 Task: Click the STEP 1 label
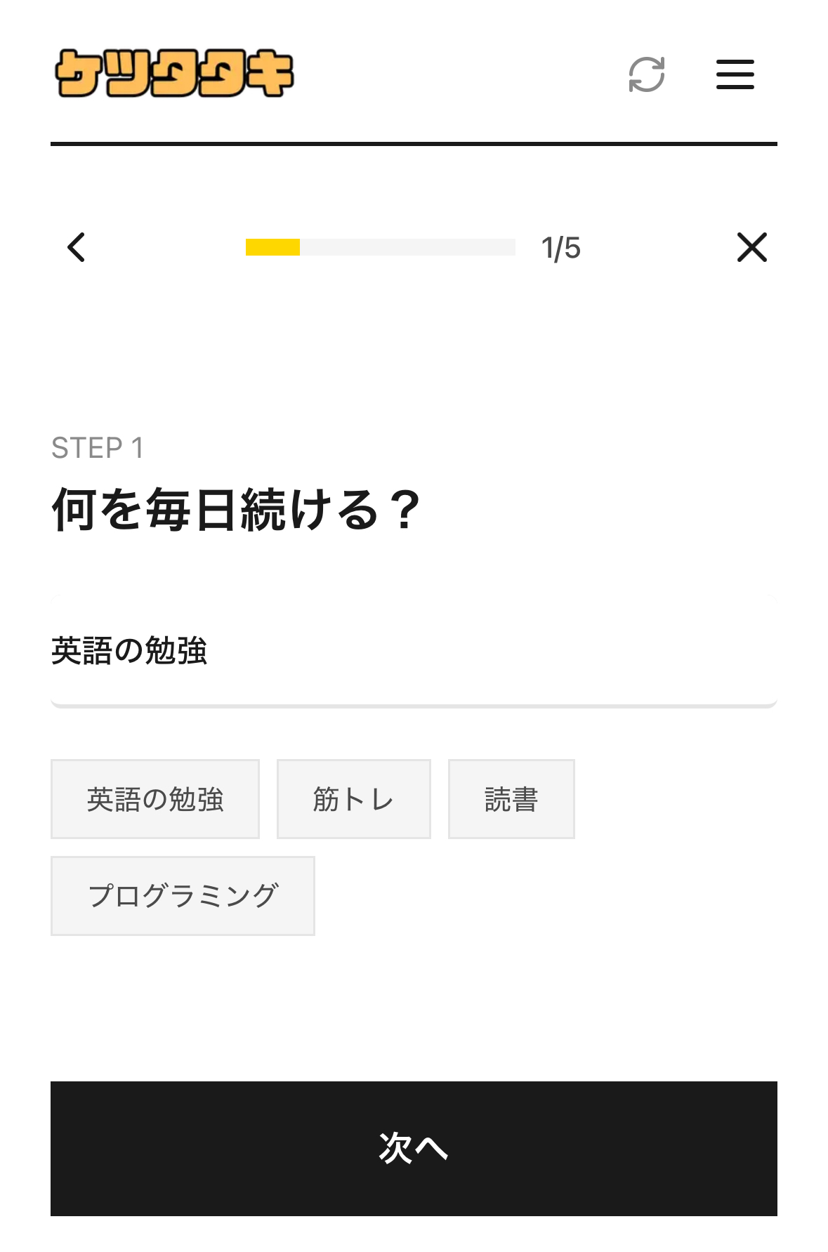point(98,448)
